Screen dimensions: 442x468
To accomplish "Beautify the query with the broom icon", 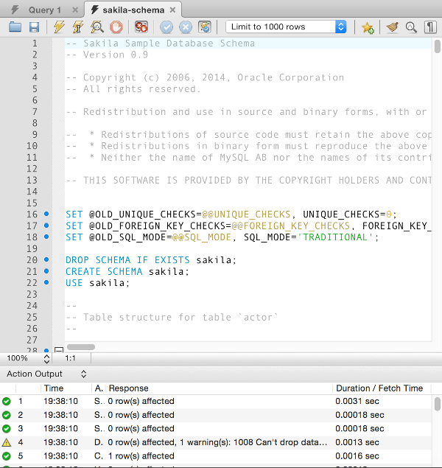I will click(x=393, y=27).
